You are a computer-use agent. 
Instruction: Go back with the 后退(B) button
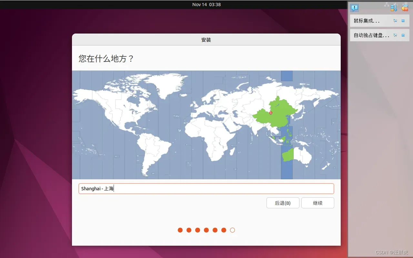(x=283, y=203)
